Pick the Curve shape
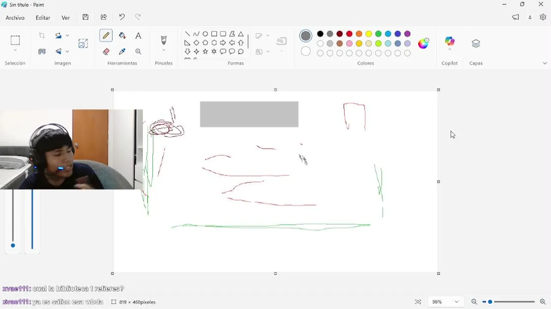The height and width of the screenshot is (309, 551). coord(197,34)
